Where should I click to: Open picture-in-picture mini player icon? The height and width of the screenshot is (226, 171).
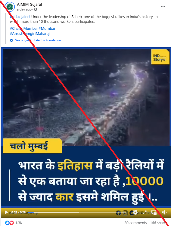click(154, 212)
